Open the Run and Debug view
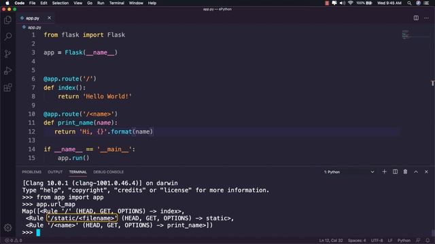 pos(7,70)
